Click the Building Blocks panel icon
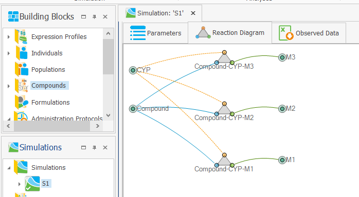This screenshot has height=197, width=359. tap(13, 16)
